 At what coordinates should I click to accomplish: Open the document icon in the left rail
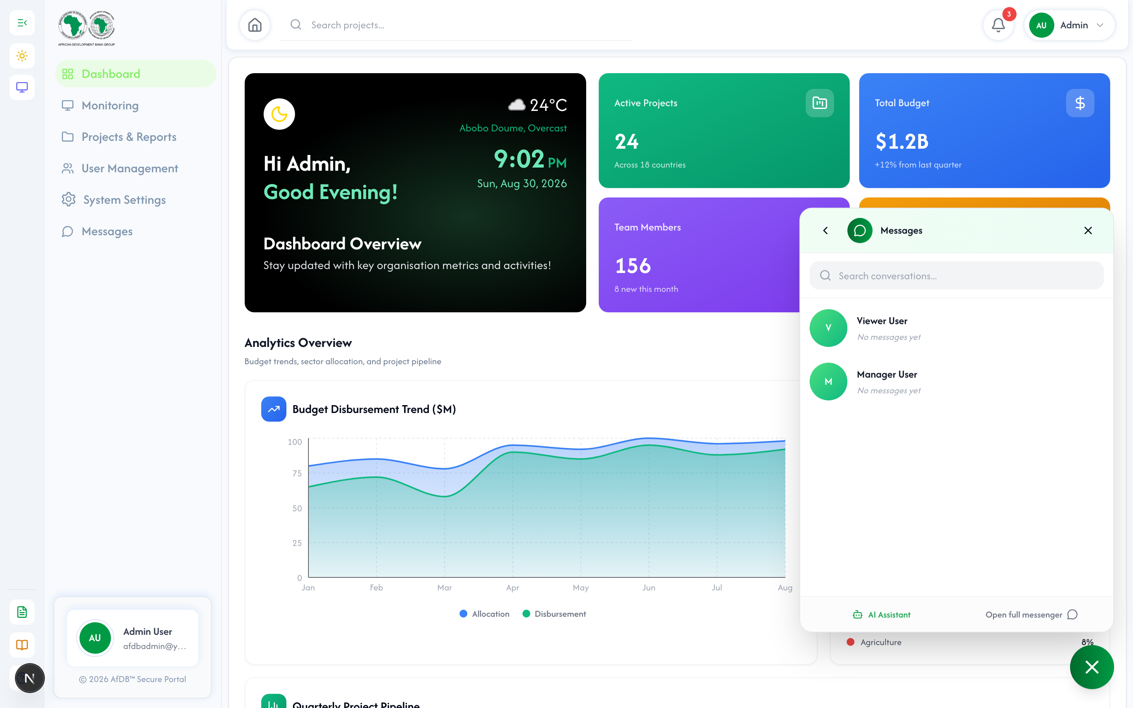coord(22,612)
